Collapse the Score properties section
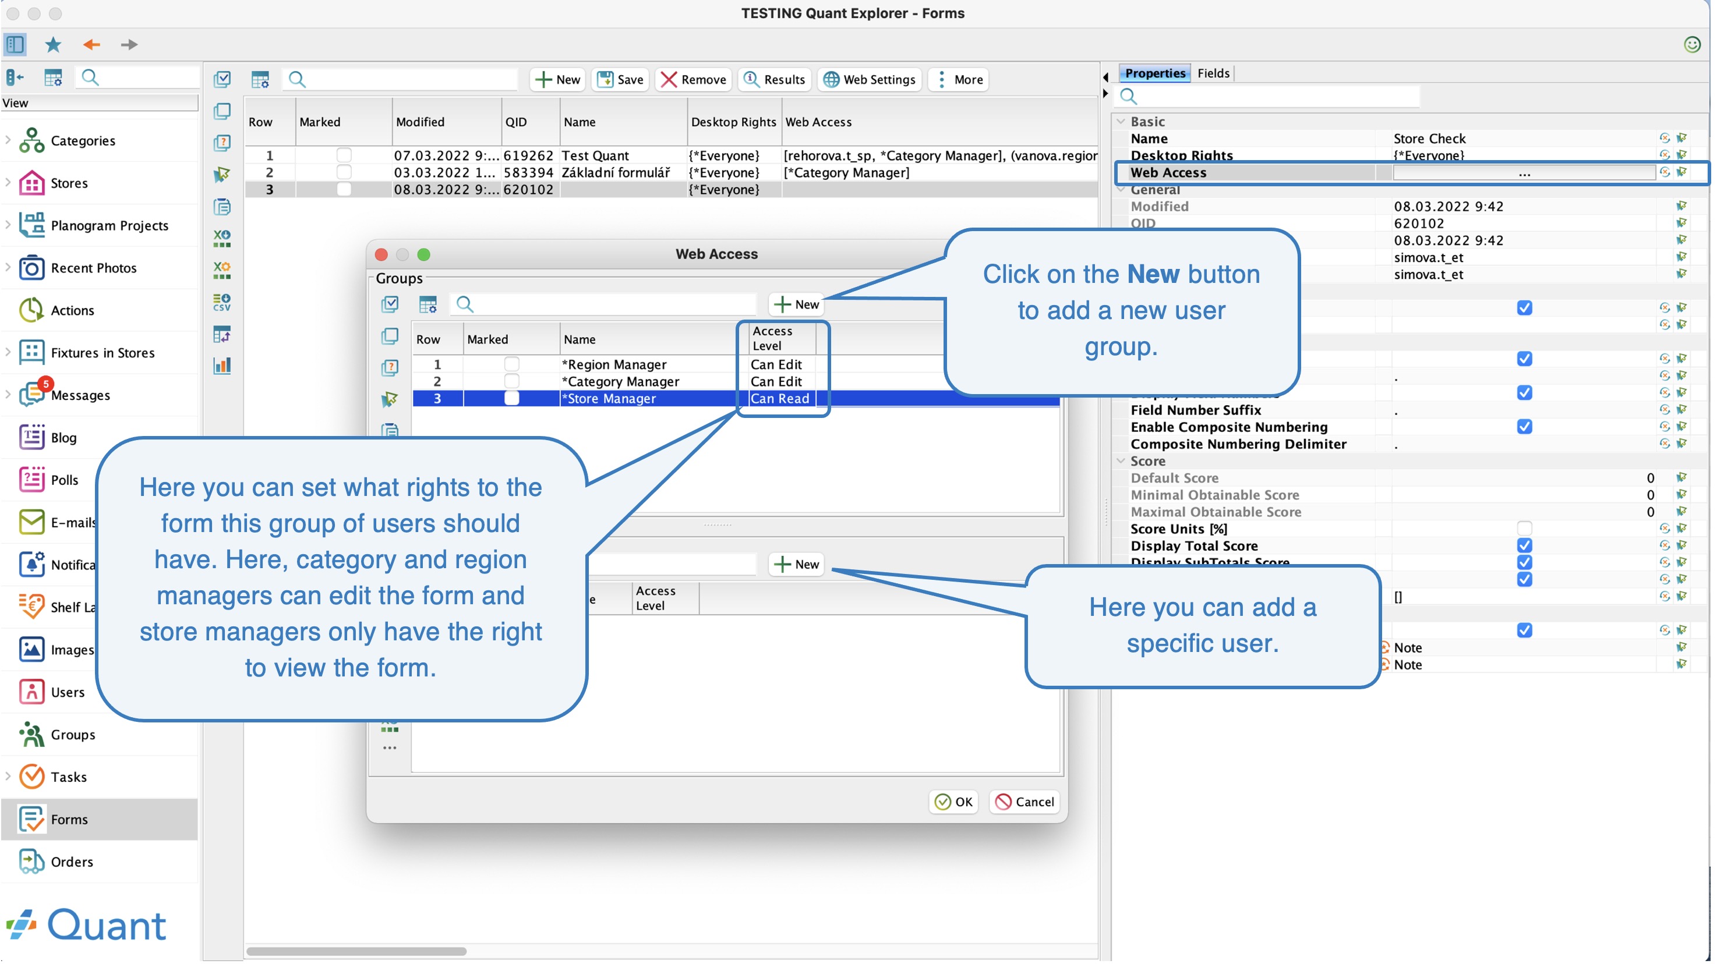1717x964 pixels. pyautogui.click(x=1121, y=461)
